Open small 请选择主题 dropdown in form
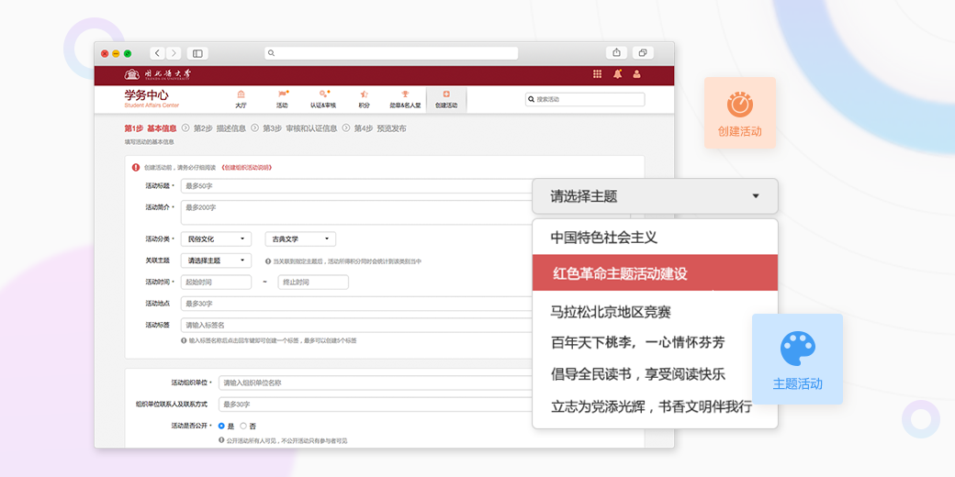The width and height of the screenshot is (955, 477). click(216, 261)
